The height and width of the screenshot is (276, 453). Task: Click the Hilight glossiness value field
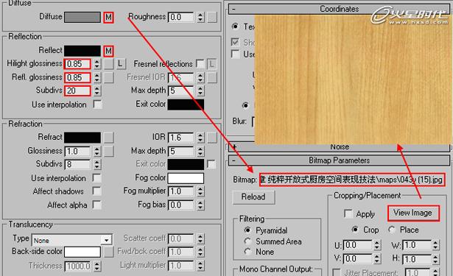pyautogui.click(x=78, y=64)
